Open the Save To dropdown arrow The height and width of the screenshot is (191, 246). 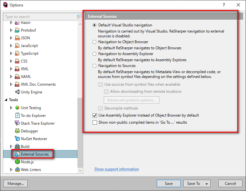coord(206,184)
